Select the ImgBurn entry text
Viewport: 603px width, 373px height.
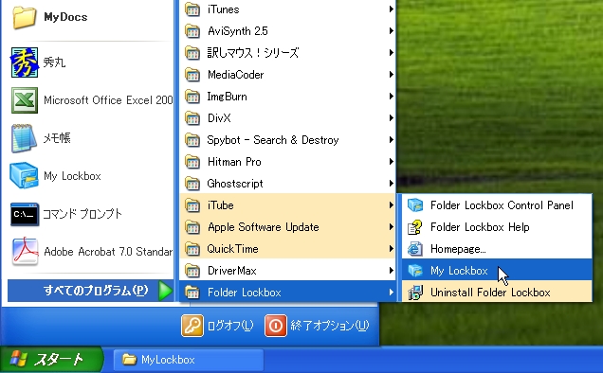228,97
